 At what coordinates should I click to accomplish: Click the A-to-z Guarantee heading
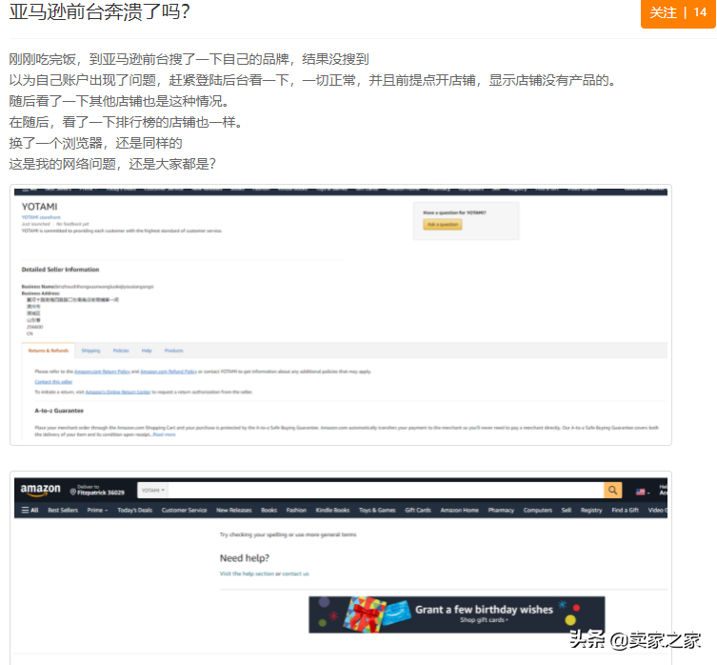pyautogui.click(x=59, y=411)
